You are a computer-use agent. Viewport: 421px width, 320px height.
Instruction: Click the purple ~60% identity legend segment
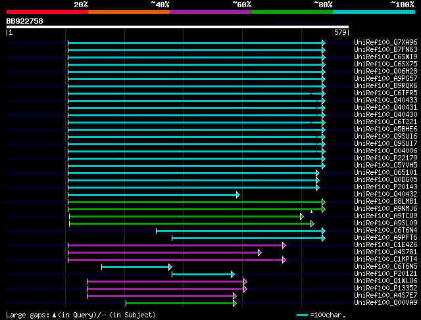pos(210,12)
